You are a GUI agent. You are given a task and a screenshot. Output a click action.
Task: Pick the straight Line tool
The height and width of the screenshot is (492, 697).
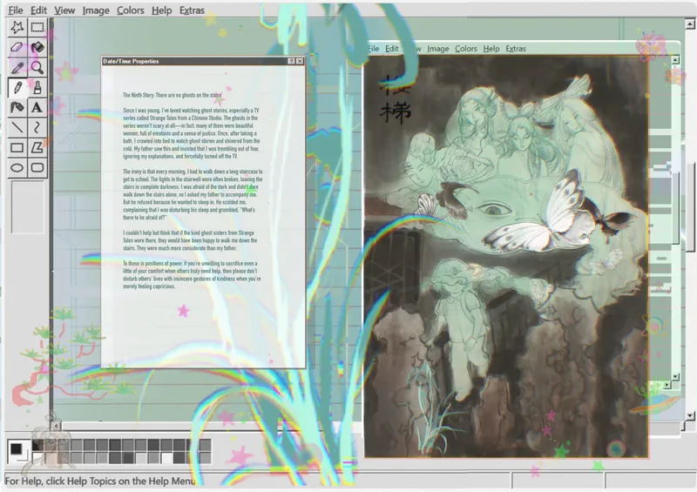tap(17, 127)
